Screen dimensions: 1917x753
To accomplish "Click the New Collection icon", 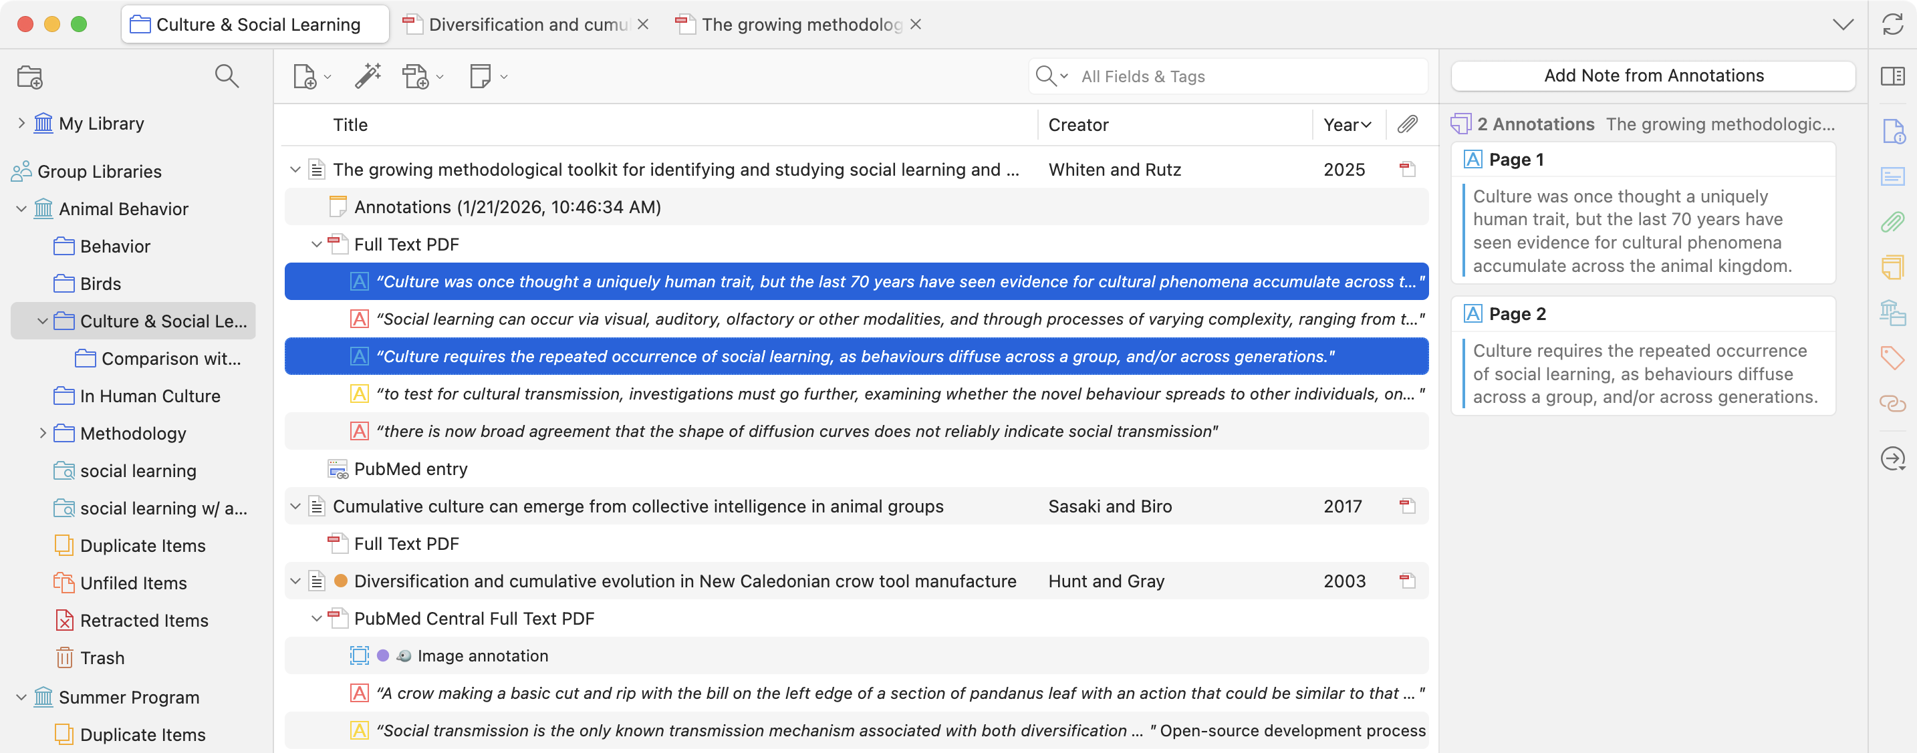I will pyautogui.click(x=30, y=77).
